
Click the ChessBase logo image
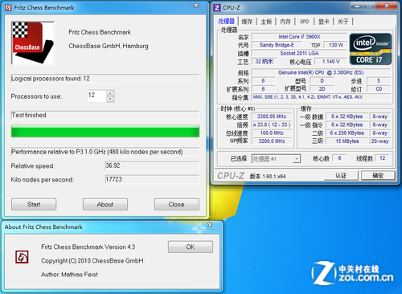point(33,43)
